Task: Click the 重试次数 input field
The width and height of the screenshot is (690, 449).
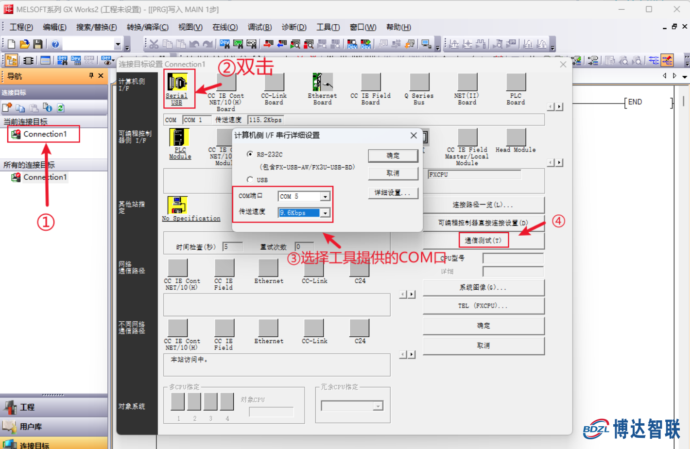Action: pyautogui.click(x=304, y=247)
